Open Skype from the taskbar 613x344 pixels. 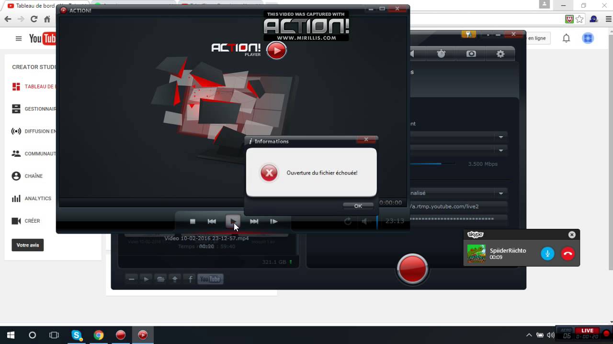click(x=77, y=335)
